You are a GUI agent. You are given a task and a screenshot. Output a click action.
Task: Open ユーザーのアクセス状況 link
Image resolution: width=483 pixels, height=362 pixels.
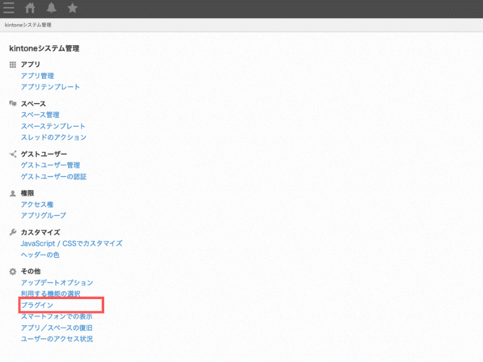[57, 339]
